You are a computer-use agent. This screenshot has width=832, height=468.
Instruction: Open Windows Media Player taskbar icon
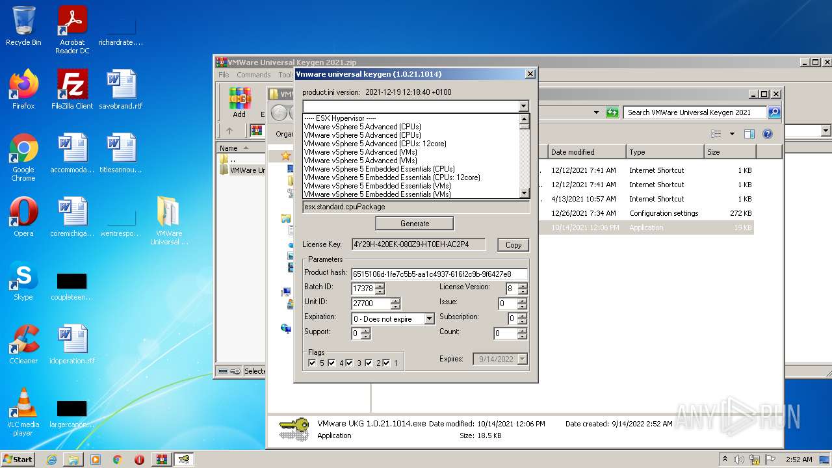[x=96, y=460]
